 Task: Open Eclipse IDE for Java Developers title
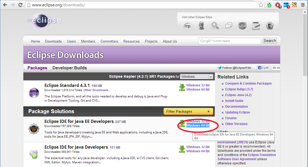(76, 147)
